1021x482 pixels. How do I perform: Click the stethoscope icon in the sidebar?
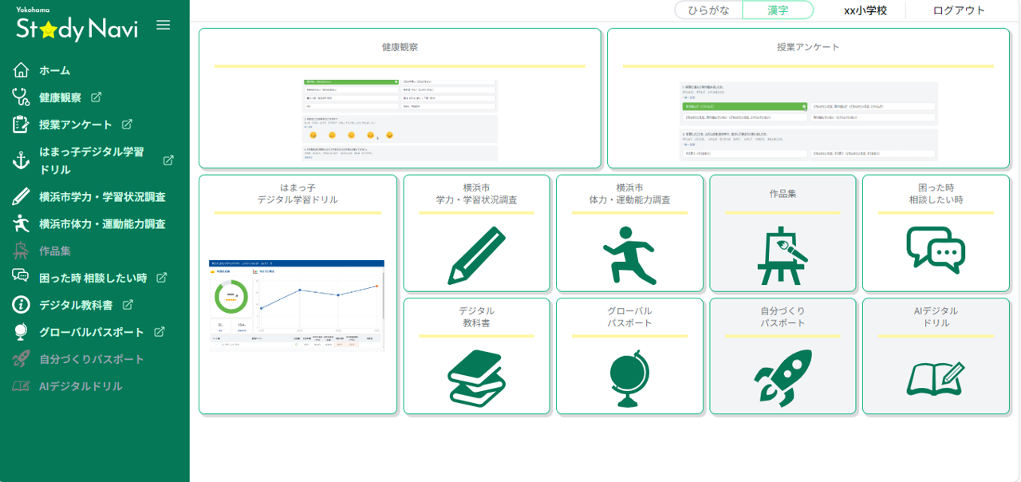tap(21, 97)
